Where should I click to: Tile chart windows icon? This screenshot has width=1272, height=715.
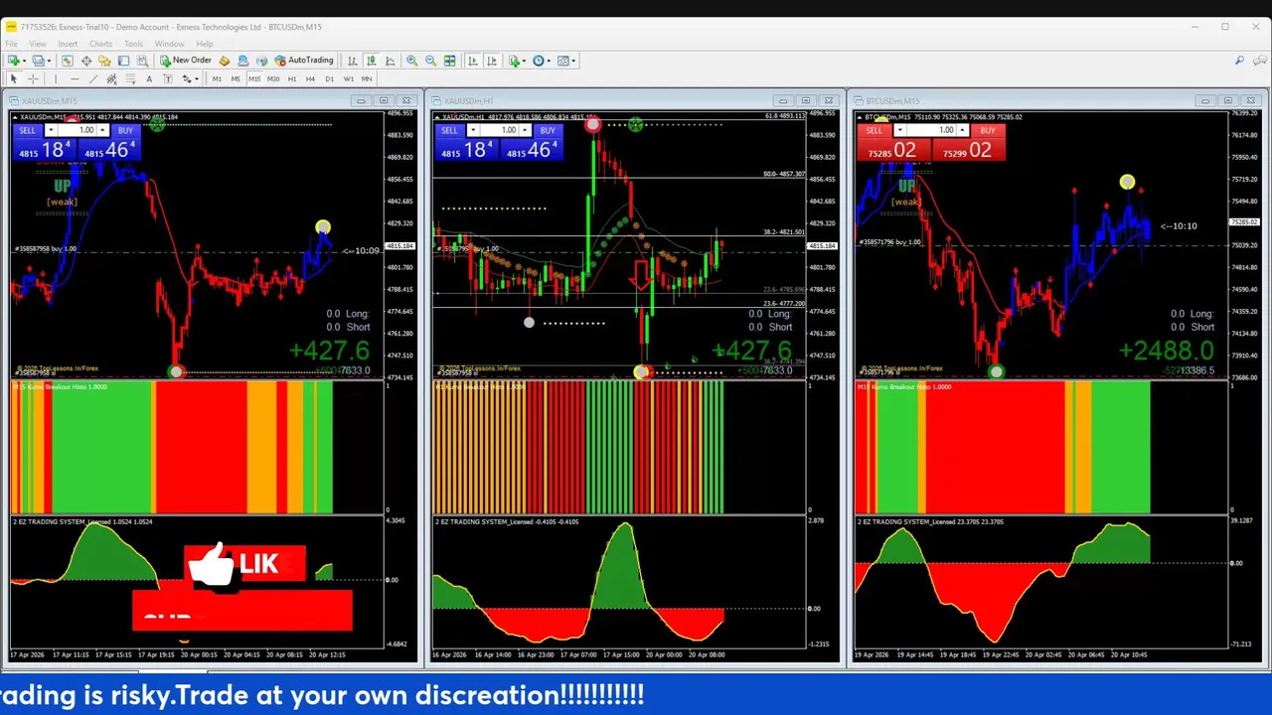449,61
